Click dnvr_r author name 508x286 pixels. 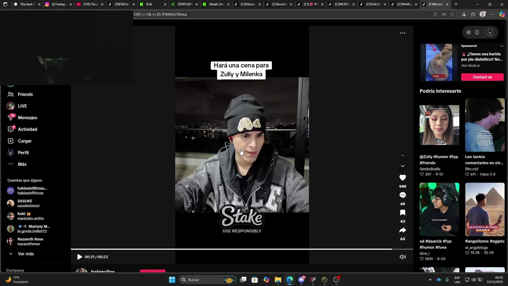click(x=425, y=253)
